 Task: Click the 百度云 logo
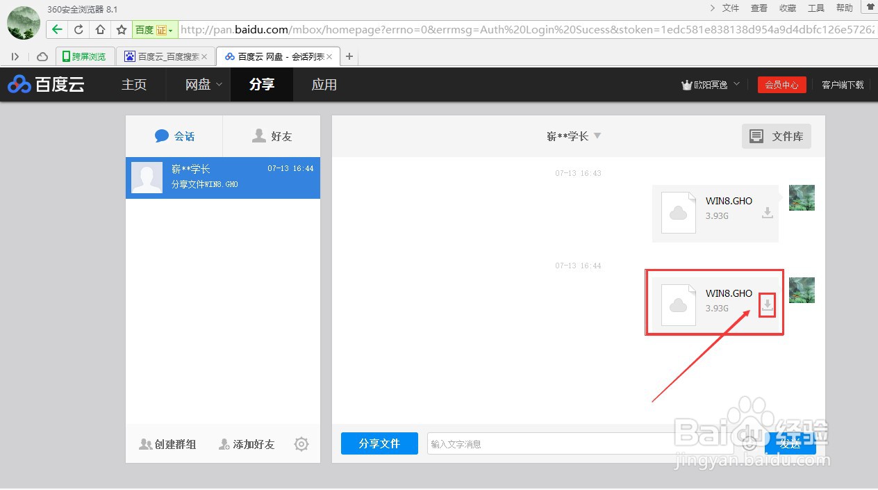pyautogui.click(x=46, y=85)
